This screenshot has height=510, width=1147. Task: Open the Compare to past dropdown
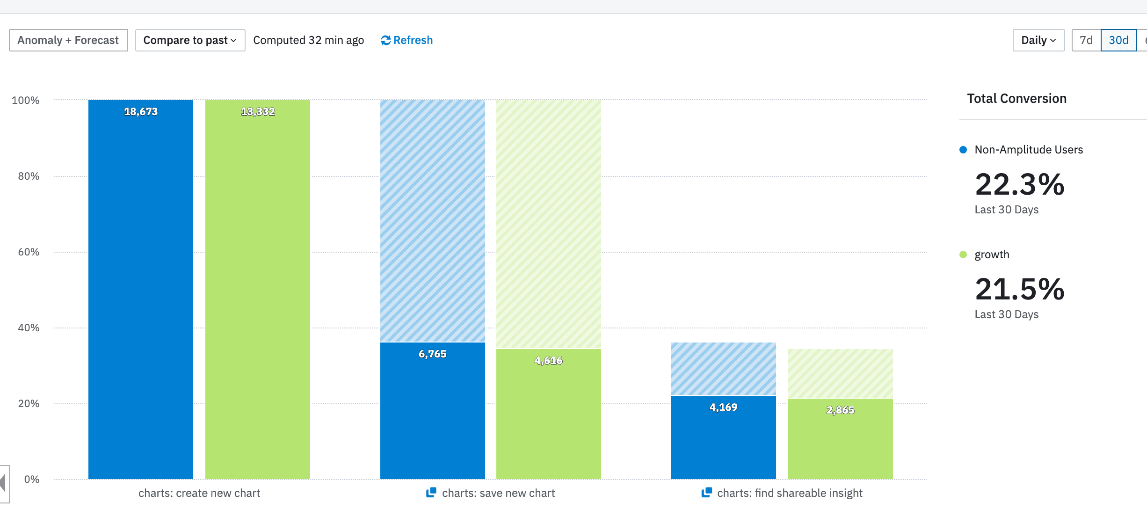pos(190,40)
